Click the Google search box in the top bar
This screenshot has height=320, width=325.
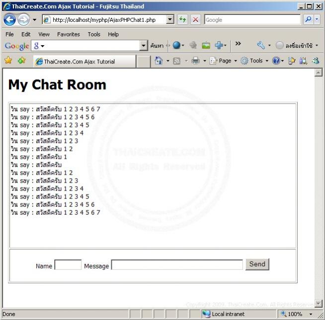pyautogui.click(x=252, y=20)
